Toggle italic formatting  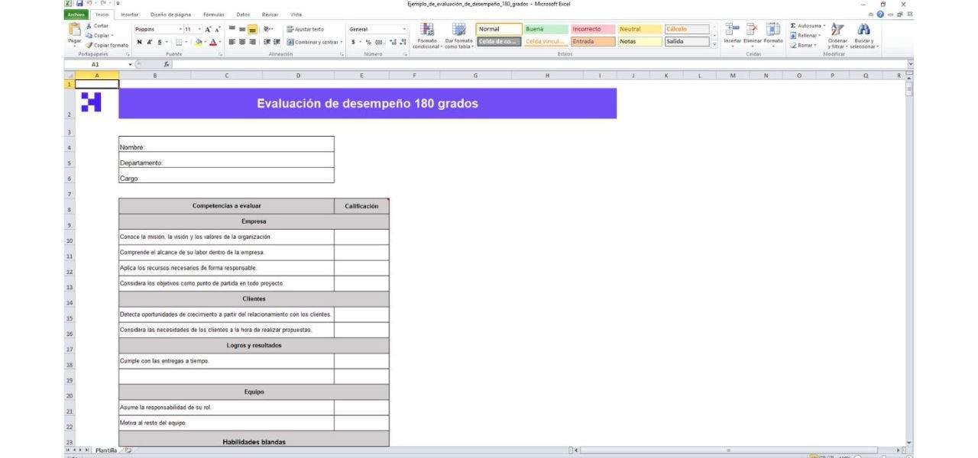[150, 40]
